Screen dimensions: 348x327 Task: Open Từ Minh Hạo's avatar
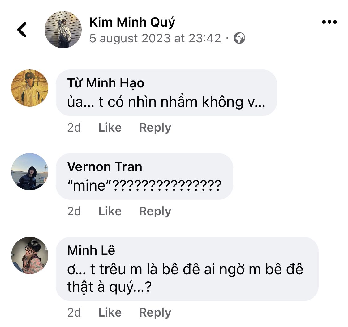(30, 88)
